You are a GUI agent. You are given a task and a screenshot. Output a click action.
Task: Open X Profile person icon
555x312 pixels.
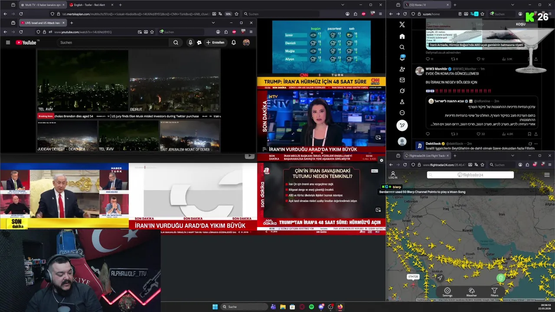[x=402, y=102]
